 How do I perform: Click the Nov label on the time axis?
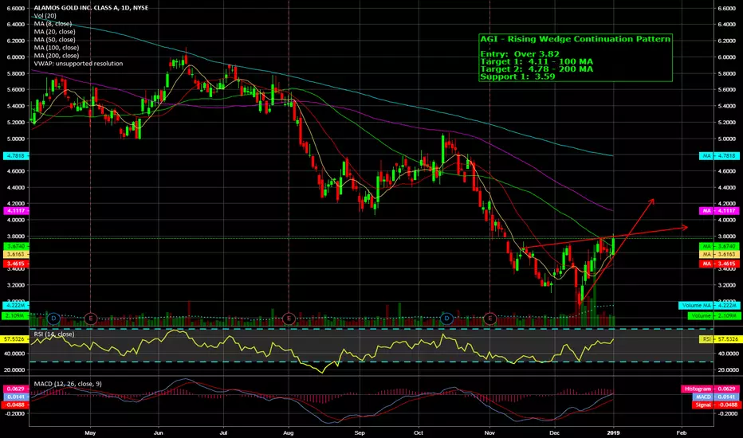490,432
